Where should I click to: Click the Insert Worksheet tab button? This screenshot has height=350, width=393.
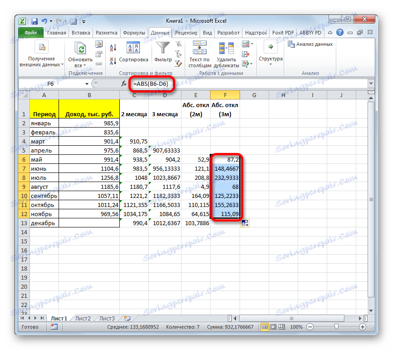click(128, 318)
